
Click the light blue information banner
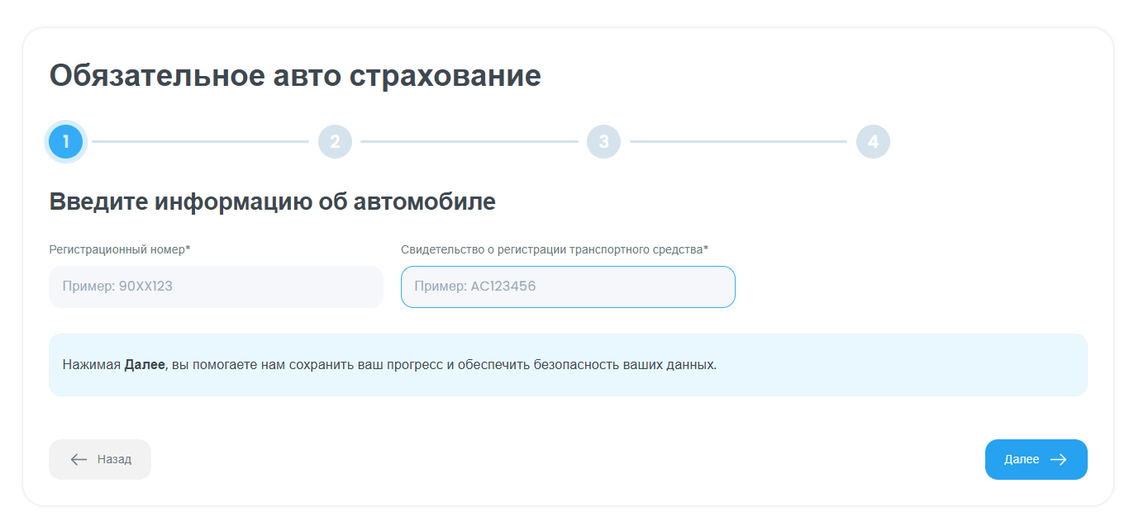coord(567,365)
